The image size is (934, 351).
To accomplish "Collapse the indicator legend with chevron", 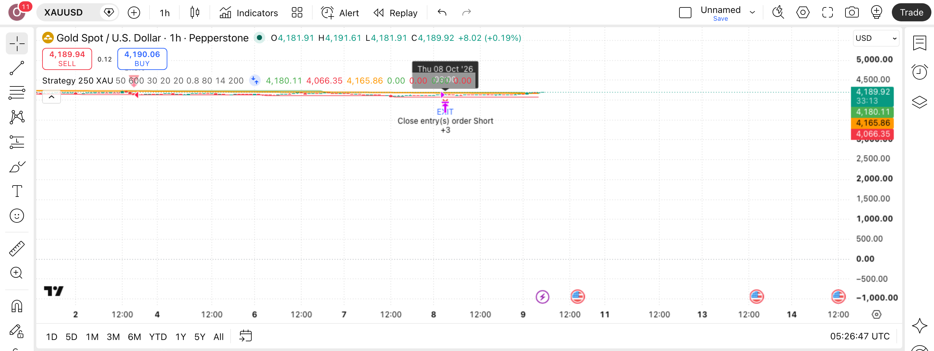I will [x=52, y=97].
